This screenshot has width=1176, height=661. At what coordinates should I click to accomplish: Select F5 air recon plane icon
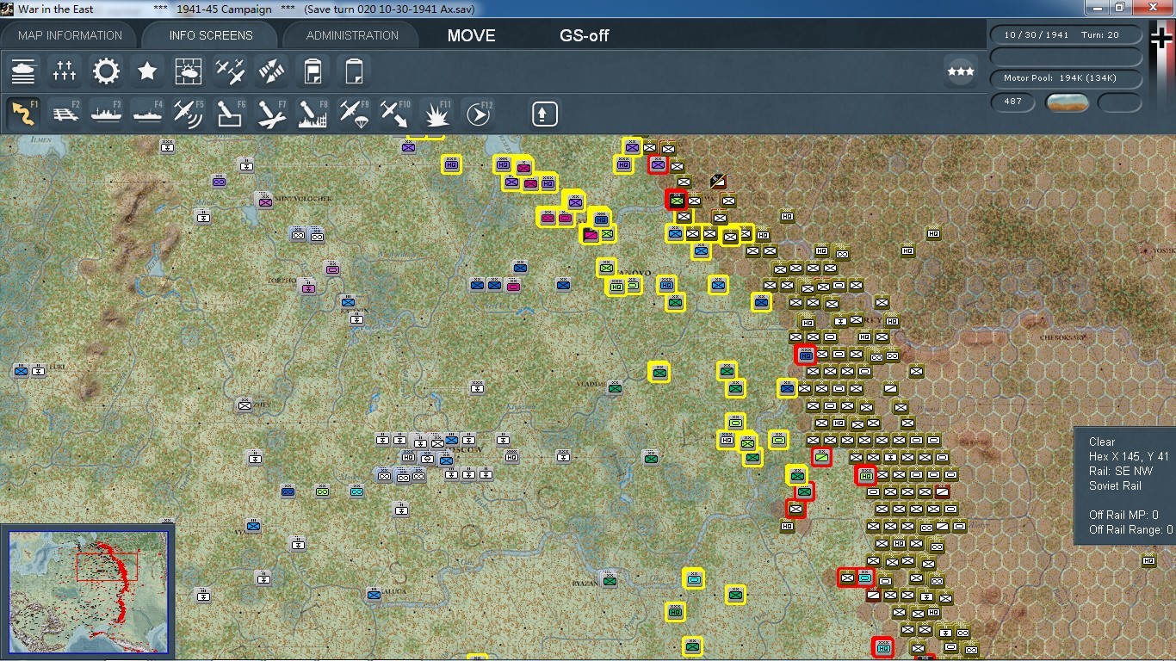pyautogui.click(x=189, y=113)
